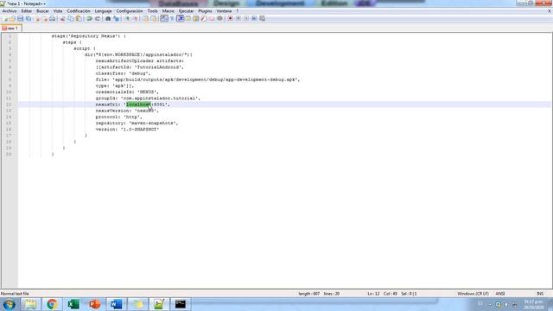Click the Print toolbar icon
Screen dimensions: 553x311
click(x=52, y=18)
